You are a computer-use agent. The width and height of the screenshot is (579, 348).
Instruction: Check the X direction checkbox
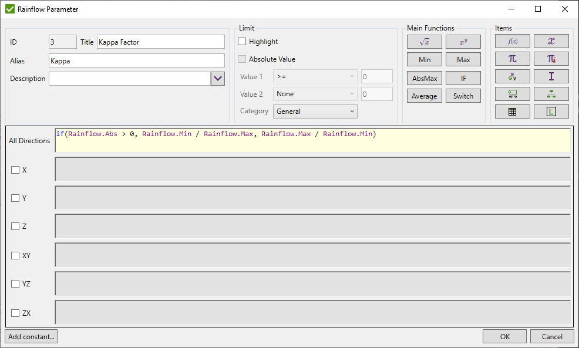[x=16, y=170]
